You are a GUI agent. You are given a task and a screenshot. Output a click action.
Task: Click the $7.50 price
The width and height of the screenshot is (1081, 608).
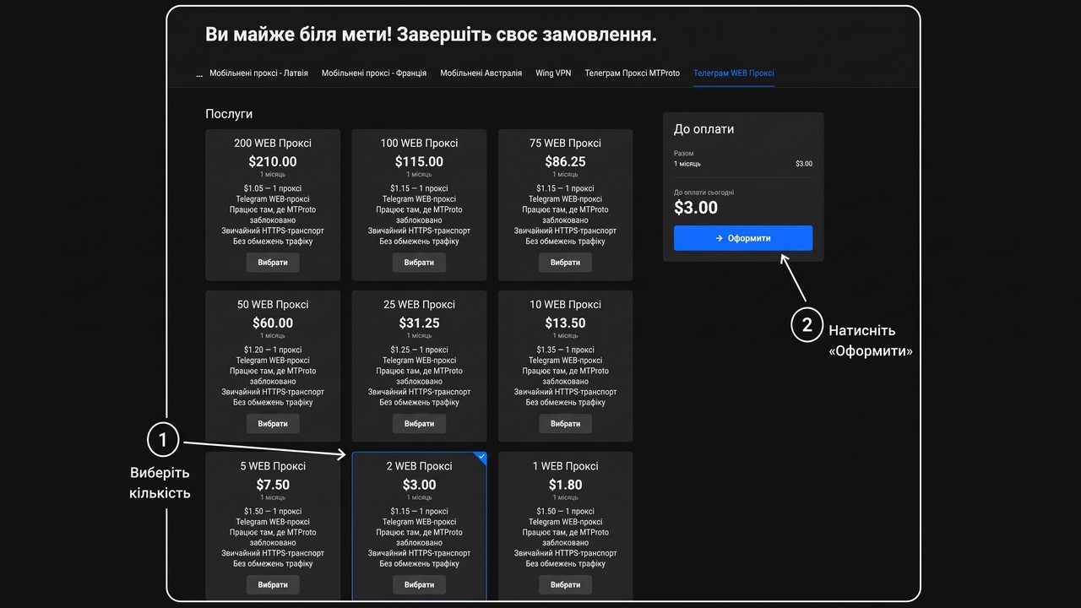(x=273, y=485)
